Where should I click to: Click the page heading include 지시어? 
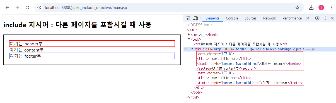coord(77,25)
